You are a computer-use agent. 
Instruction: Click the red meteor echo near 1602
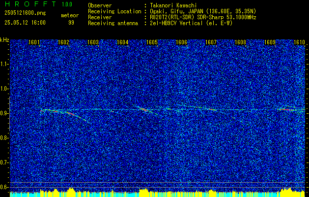(71, 114)
